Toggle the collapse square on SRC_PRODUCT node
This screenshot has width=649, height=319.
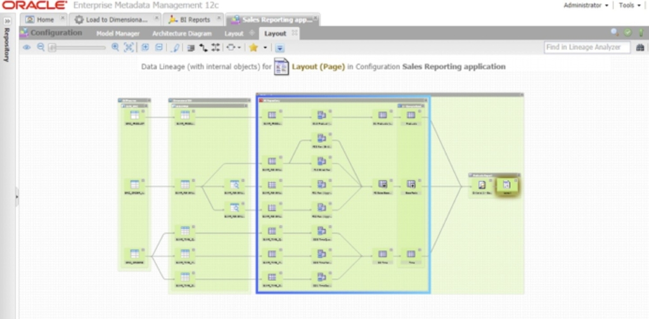[x=143, y=111]
